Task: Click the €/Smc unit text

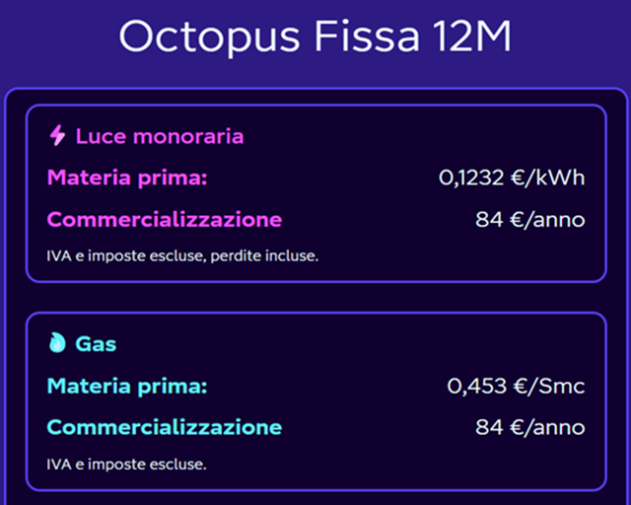Action: click(550, 385)
